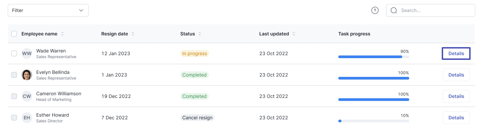Sort by Resign date arrows icon
This screenshot has height=127, width=483.
coord(133,34)
